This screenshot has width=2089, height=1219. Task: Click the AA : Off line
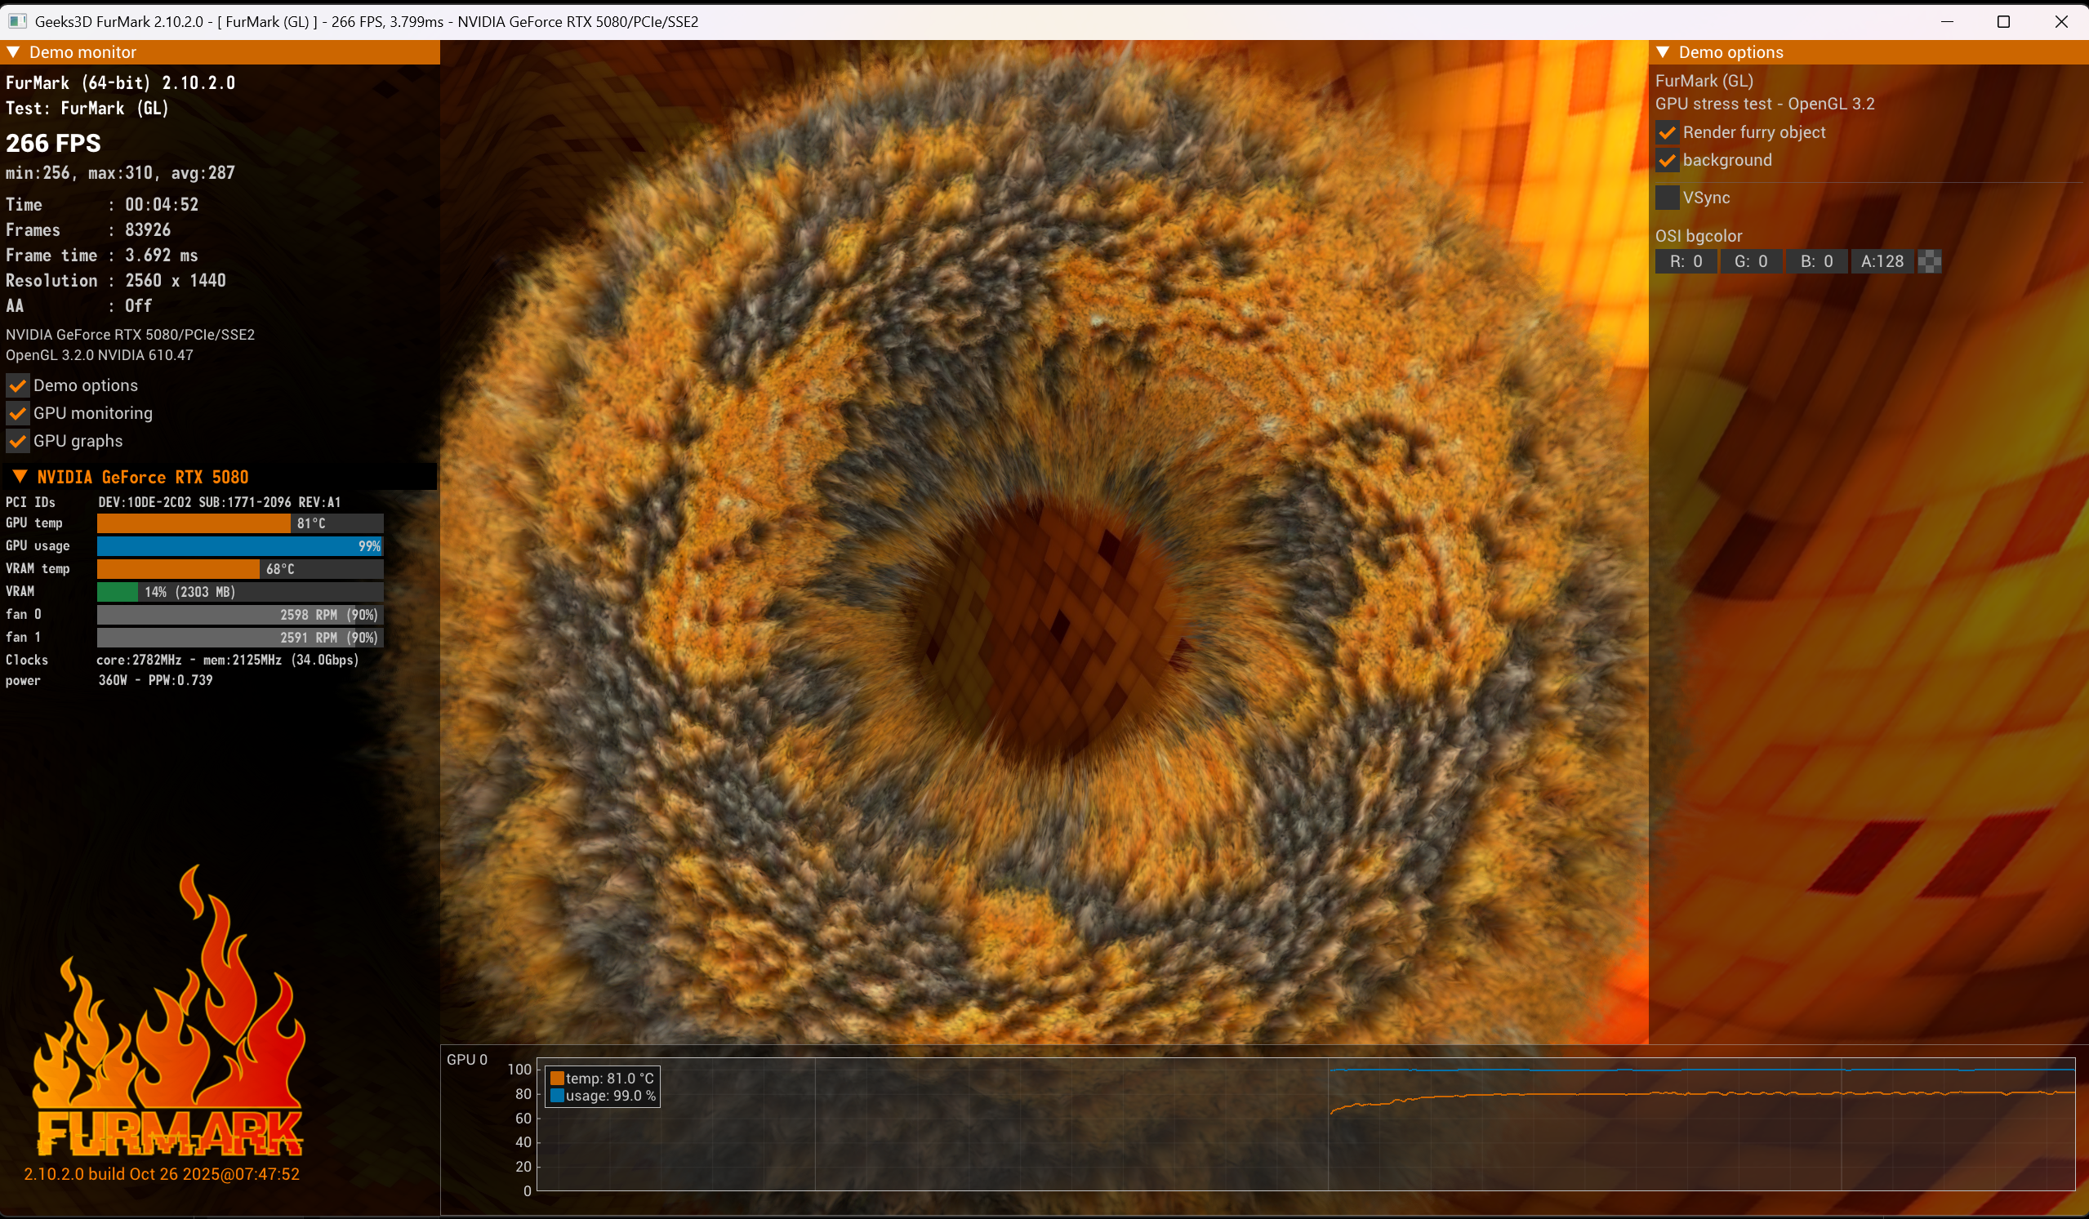click(x=78, y=306)
